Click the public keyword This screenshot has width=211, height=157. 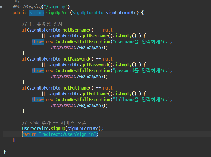(x=20, y=13)
